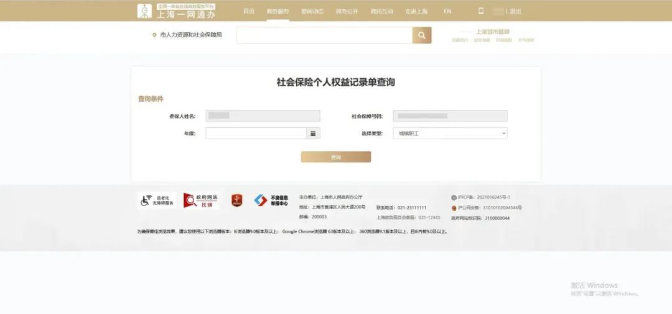Viewport: 672px width, 314px height.
Task: Open 不良信息举报中心 badge
Action: [271, 200]
